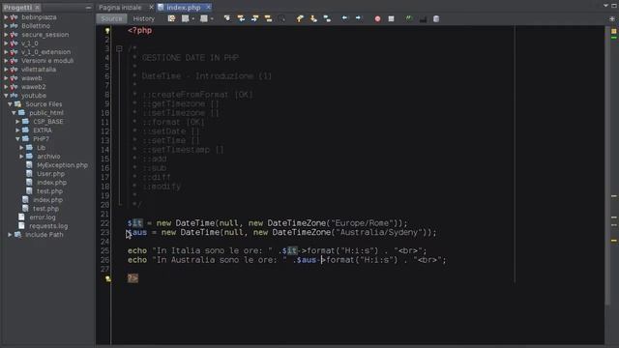
Task: Select the archivio folder
Action: point(48,157)
